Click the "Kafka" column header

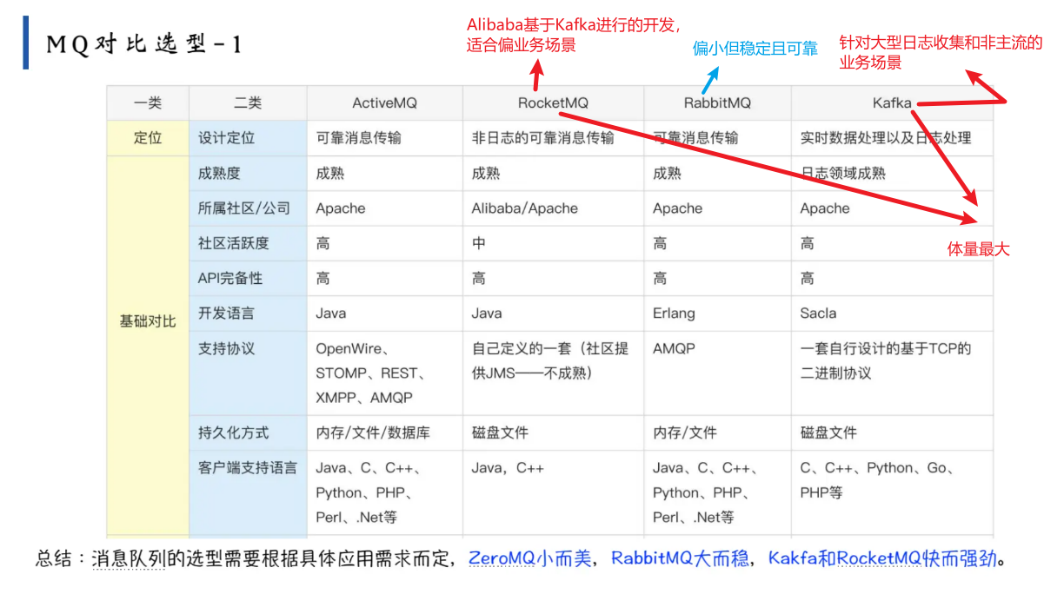(x=892, y=102)
